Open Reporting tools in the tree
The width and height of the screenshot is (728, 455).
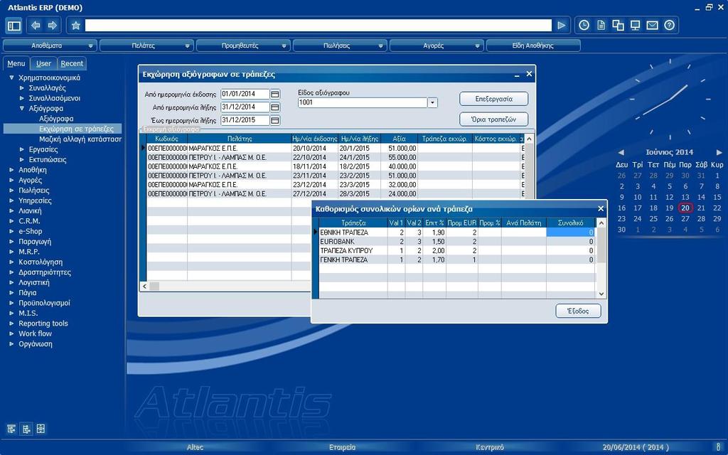(x=43, y=323)
